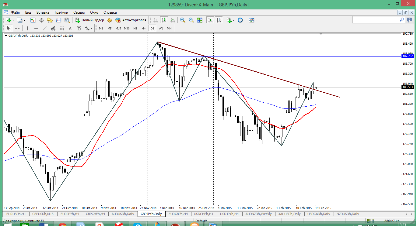Switch chart to candlestick mode

(x=164, y=20)
